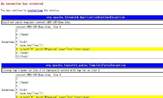
Task: Click the 'Could not parse template' message box
Action: pyautogui.click(x=82, y=22)
